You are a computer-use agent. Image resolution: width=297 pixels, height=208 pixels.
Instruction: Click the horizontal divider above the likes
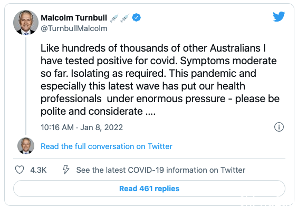click(x=149, y=159)
